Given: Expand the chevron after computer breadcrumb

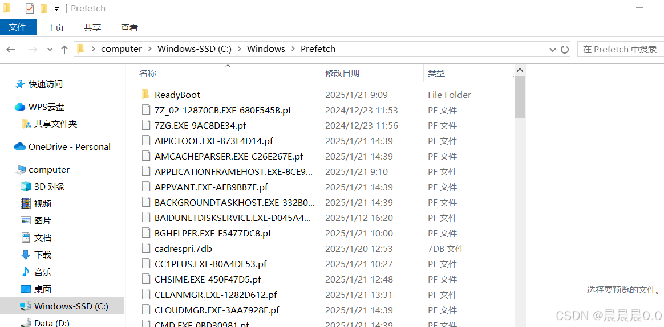Looking at the screenshot, I should (x=150, y=49).
